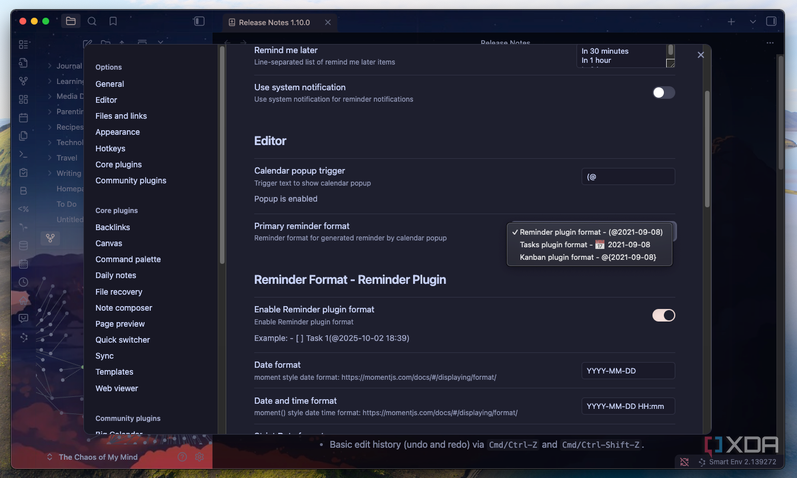Click the clipboard checkmark ribbon icon
This screenshot has width=797, height=478.
(23, 172)
